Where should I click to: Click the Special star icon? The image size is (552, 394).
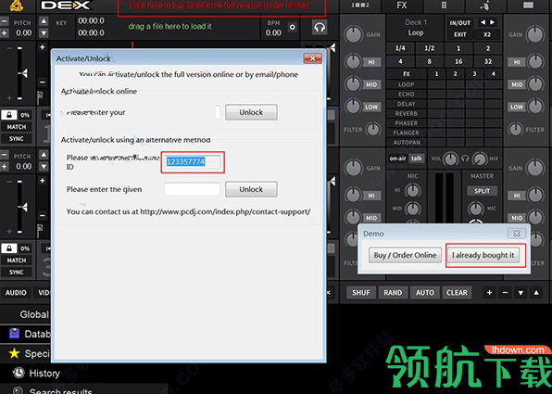[x=14, y=353]
